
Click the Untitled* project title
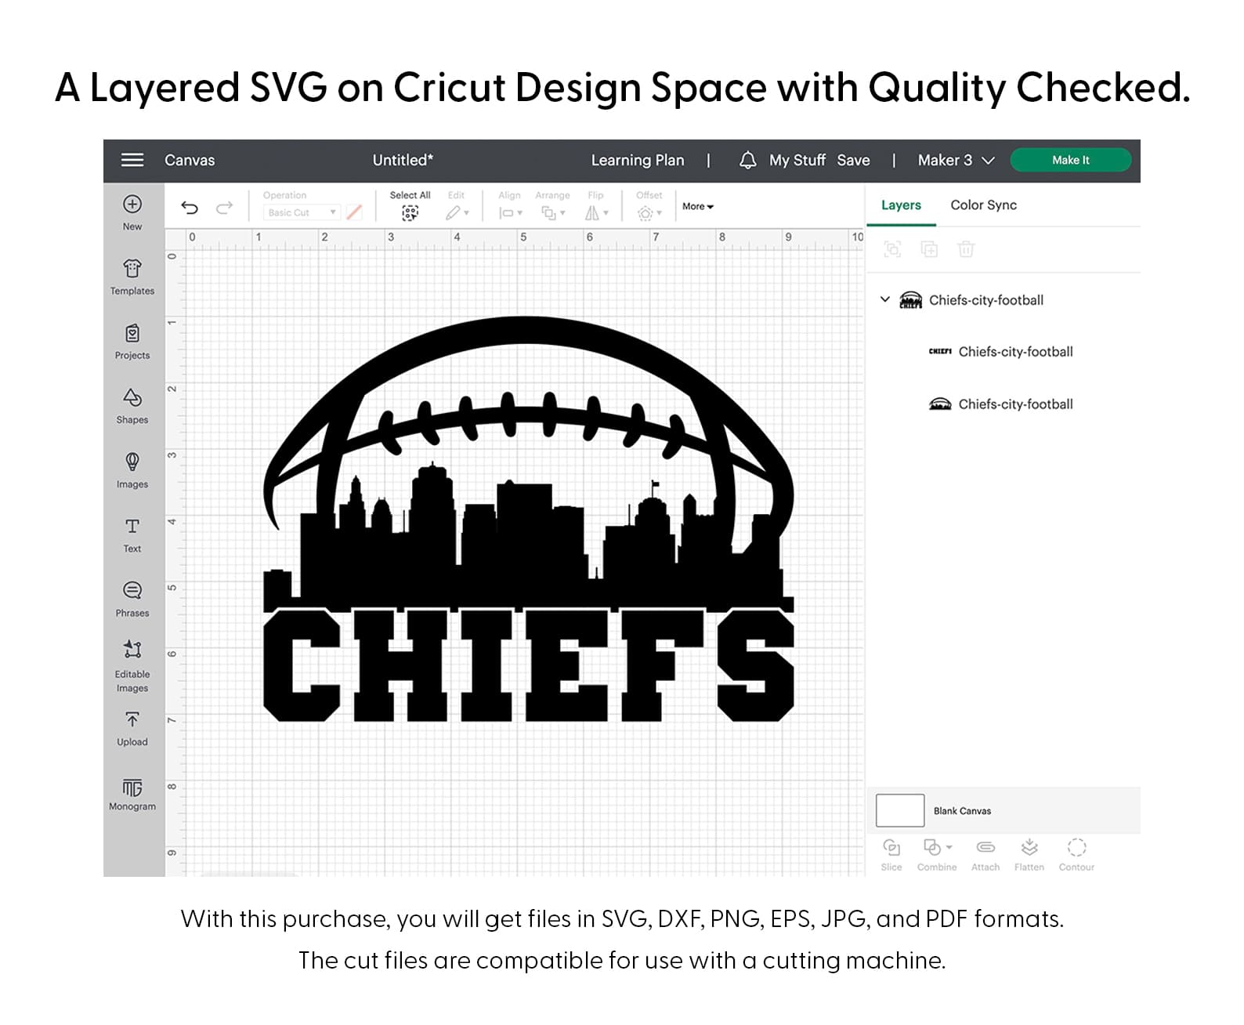403,160
